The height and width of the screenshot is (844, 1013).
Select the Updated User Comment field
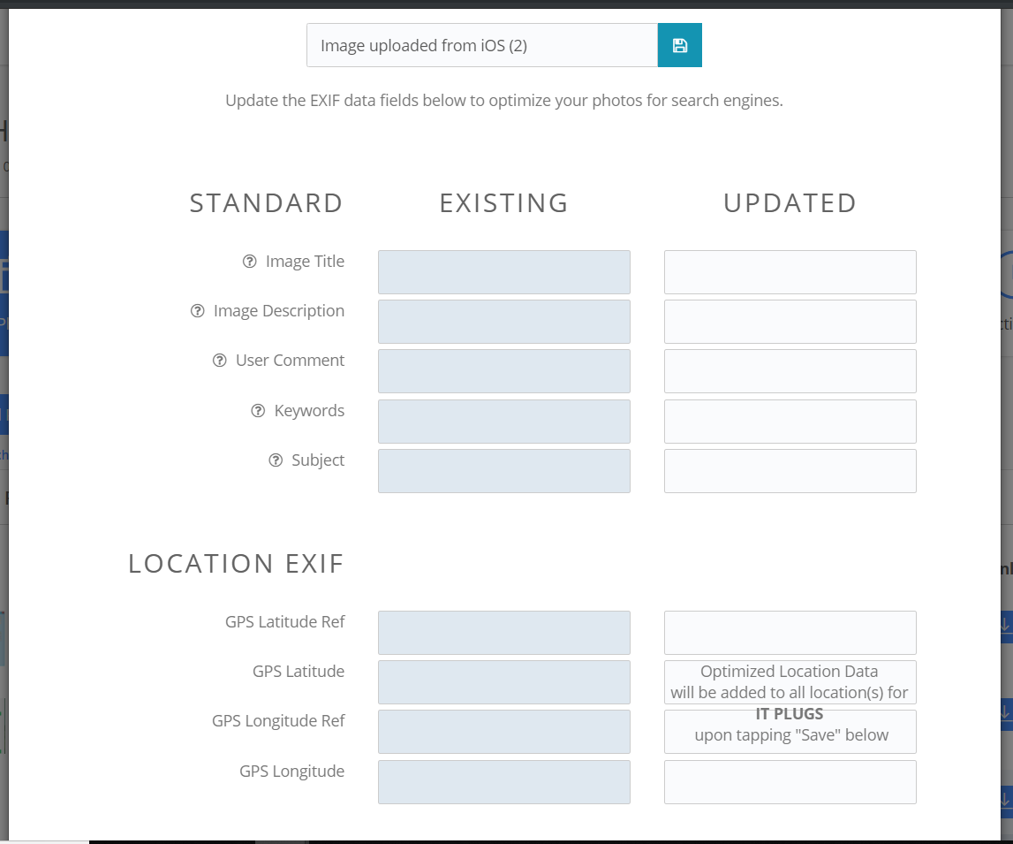tap(790, 371)
